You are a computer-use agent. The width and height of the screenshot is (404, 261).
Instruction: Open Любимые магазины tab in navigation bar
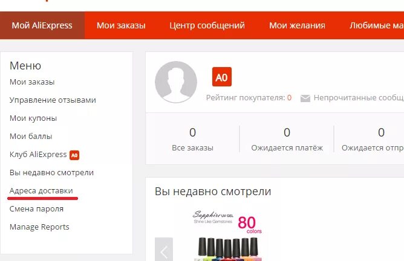[x=377, y=25]
